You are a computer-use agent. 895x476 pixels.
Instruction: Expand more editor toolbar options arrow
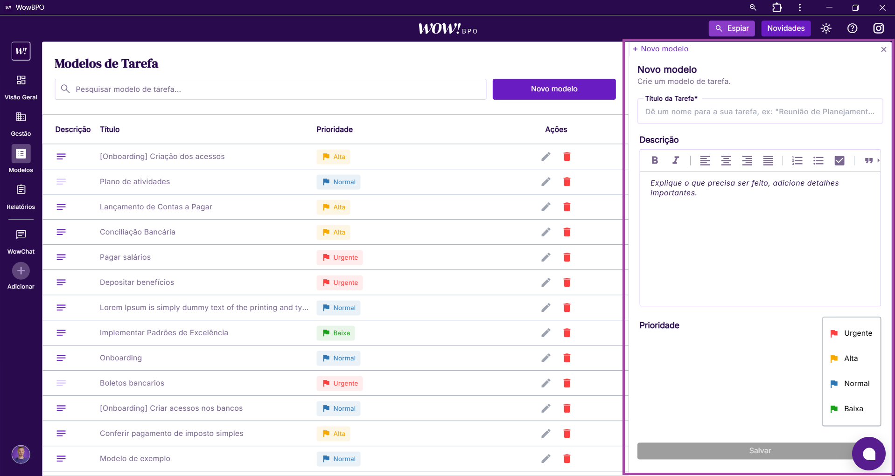(878, 160)
